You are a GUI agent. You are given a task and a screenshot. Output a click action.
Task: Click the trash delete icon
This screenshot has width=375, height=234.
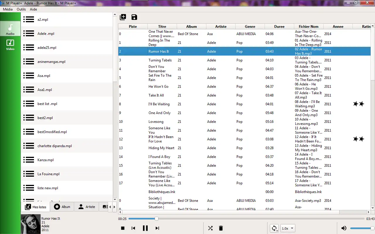221,228
